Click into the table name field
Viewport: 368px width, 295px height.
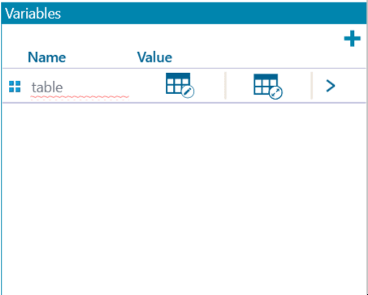[x=80, y=87]
